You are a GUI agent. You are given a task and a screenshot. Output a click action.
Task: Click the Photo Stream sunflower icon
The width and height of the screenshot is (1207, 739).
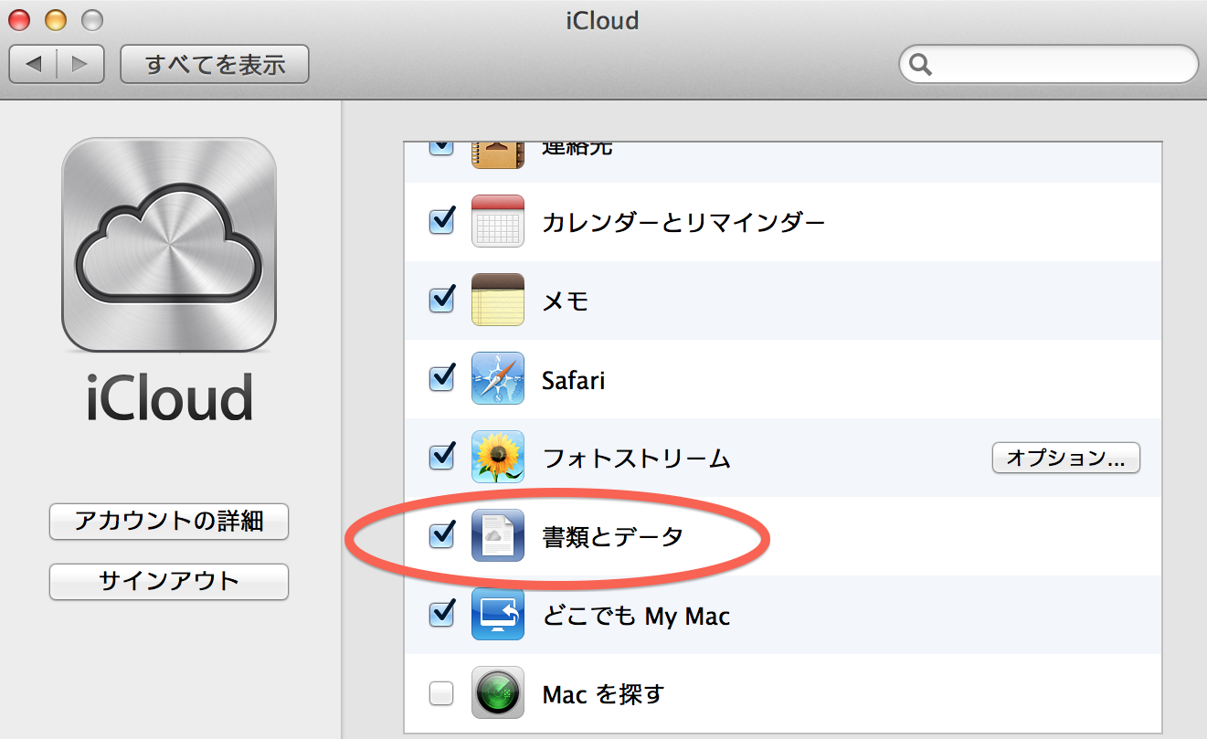[x=498, y=457]
